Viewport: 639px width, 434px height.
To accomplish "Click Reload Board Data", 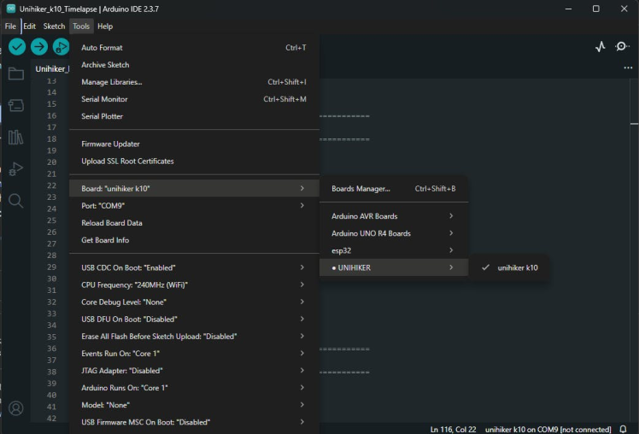I will (194, 223).
